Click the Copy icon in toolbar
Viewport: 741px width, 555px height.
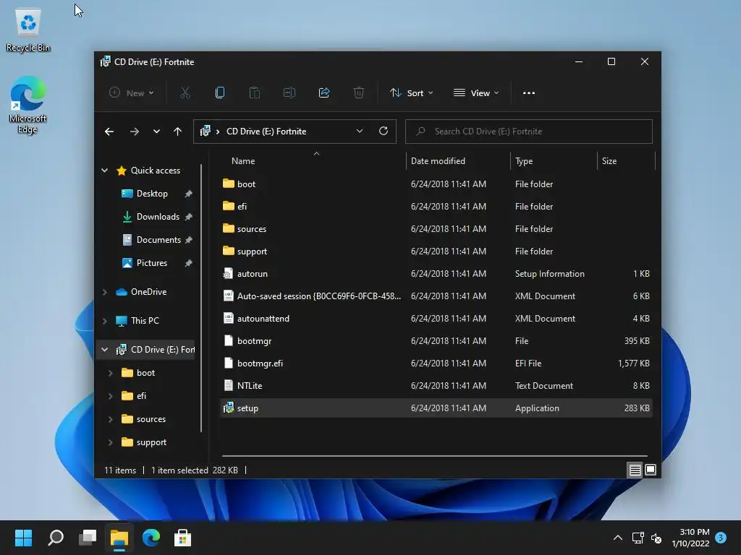click(x=220, y=93)
